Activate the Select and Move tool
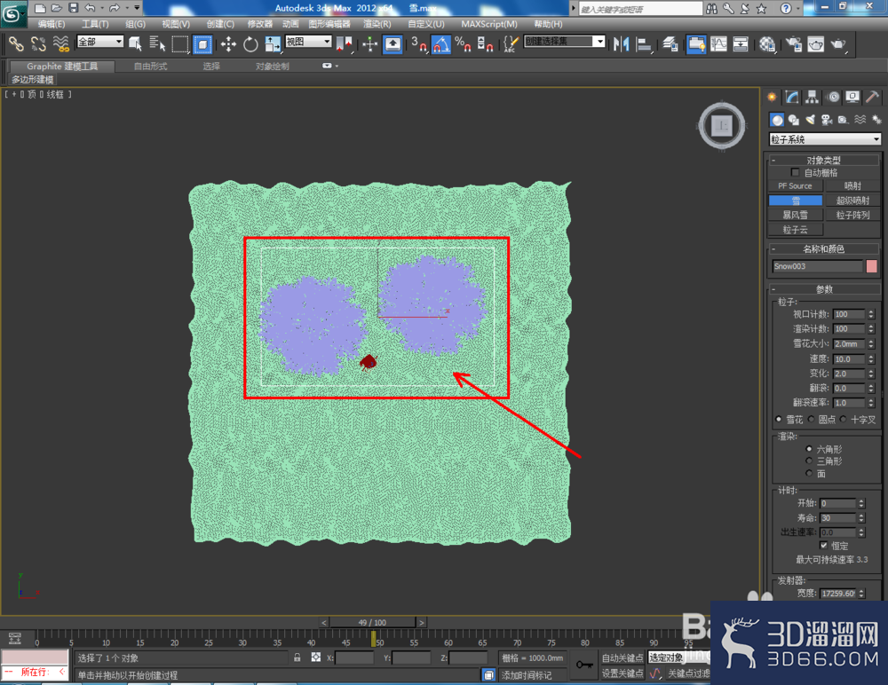 (228, 43)
